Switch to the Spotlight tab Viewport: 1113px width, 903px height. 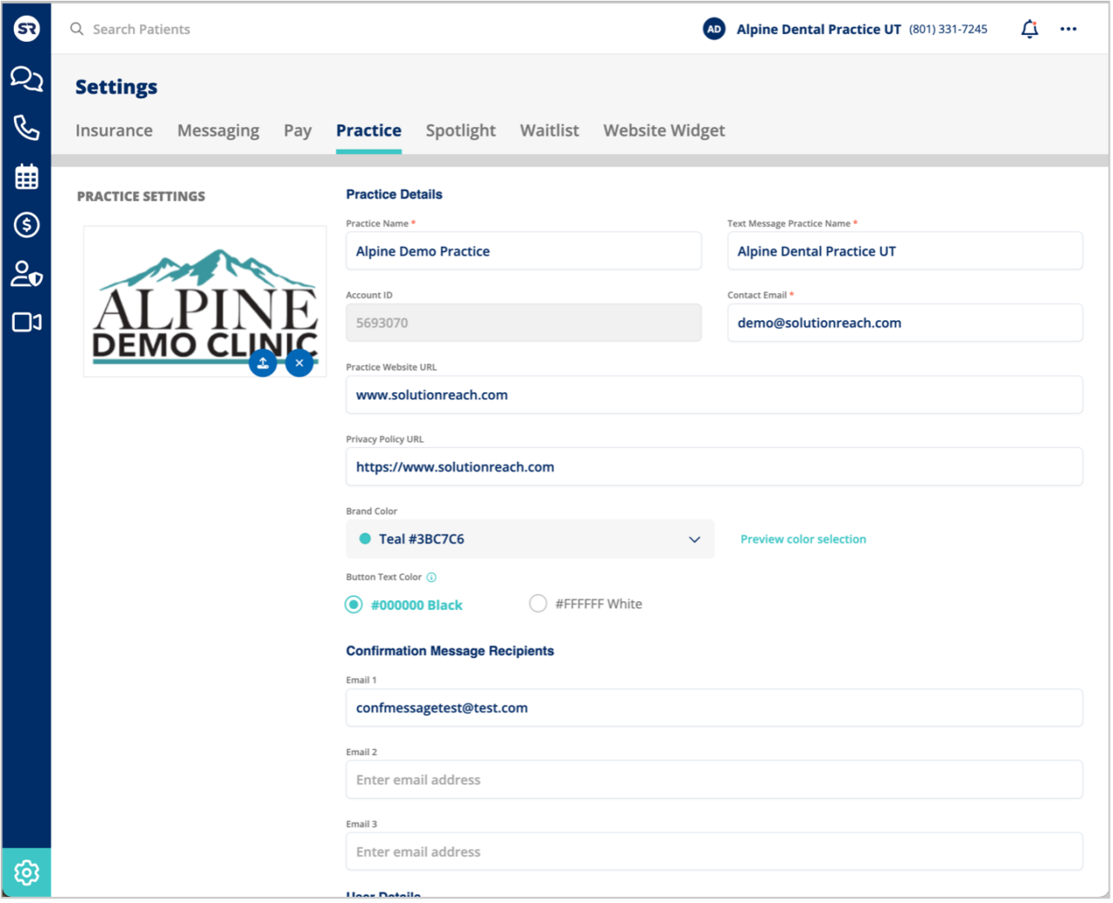461,130
